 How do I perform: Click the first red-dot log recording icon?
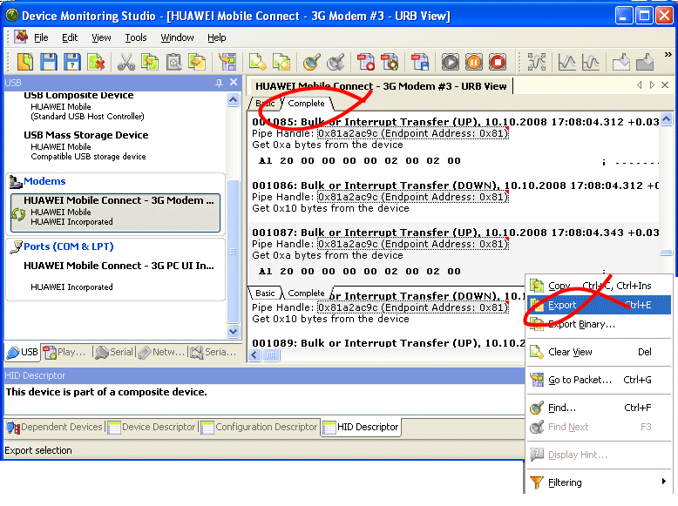click(366, 62)
